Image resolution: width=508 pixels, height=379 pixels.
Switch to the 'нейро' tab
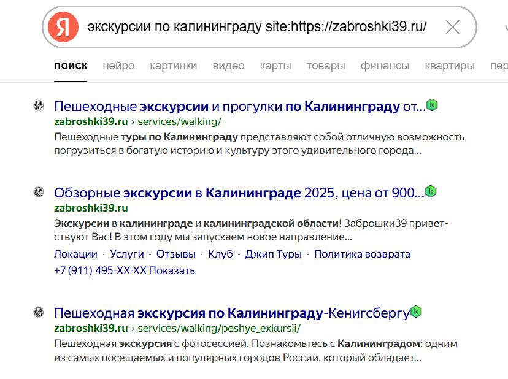pyautogui.click(x=118, y=66)
